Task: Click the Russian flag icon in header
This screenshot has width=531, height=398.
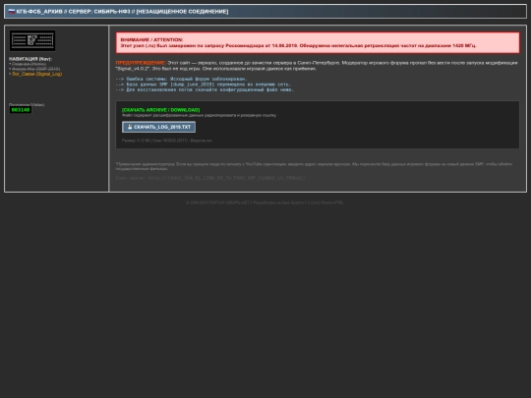Action: (12, 12)
